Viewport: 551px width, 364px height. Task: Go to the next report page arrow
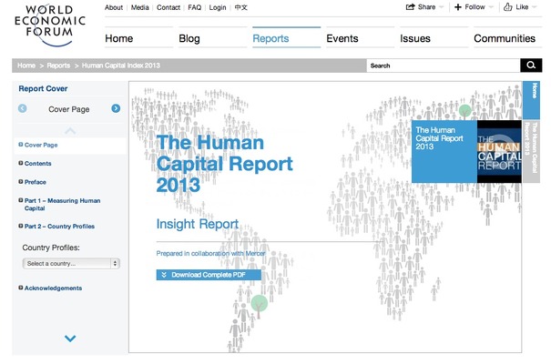(116, 108)
